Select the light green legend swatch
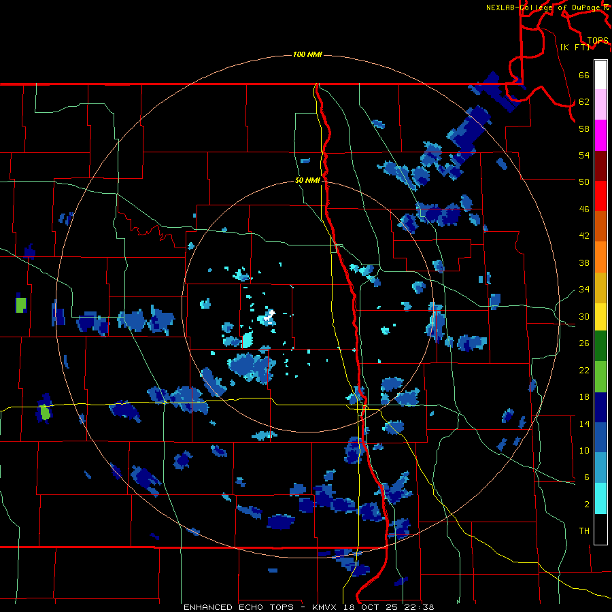The height and width of the screenshot is (612, 612). (600, 377)
